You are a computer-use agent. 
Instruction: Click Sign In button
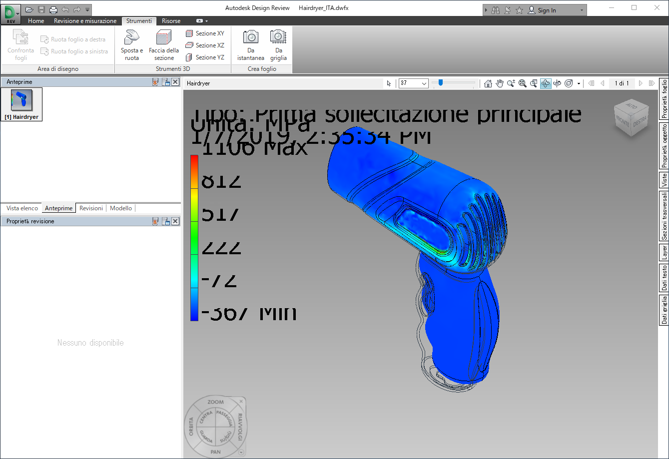click(542, 10)
